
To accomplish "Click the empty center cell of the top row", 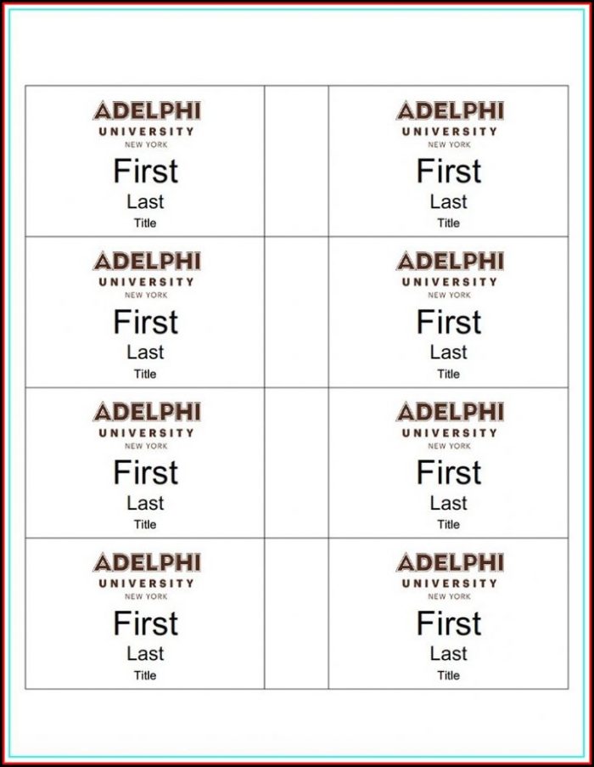I will [296, 161].
